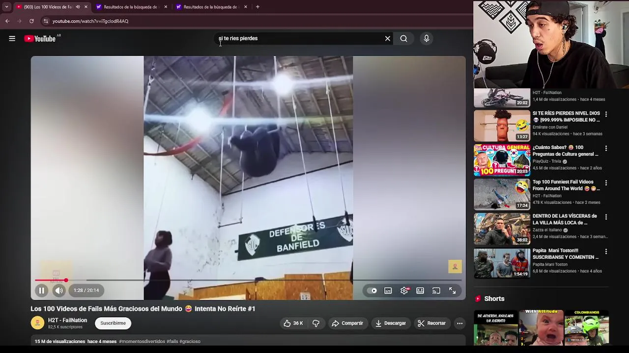Image resolution: width=629 pixels, height=353 pixels.
Task: Cast video to a TV
Action: click(436, 291)
